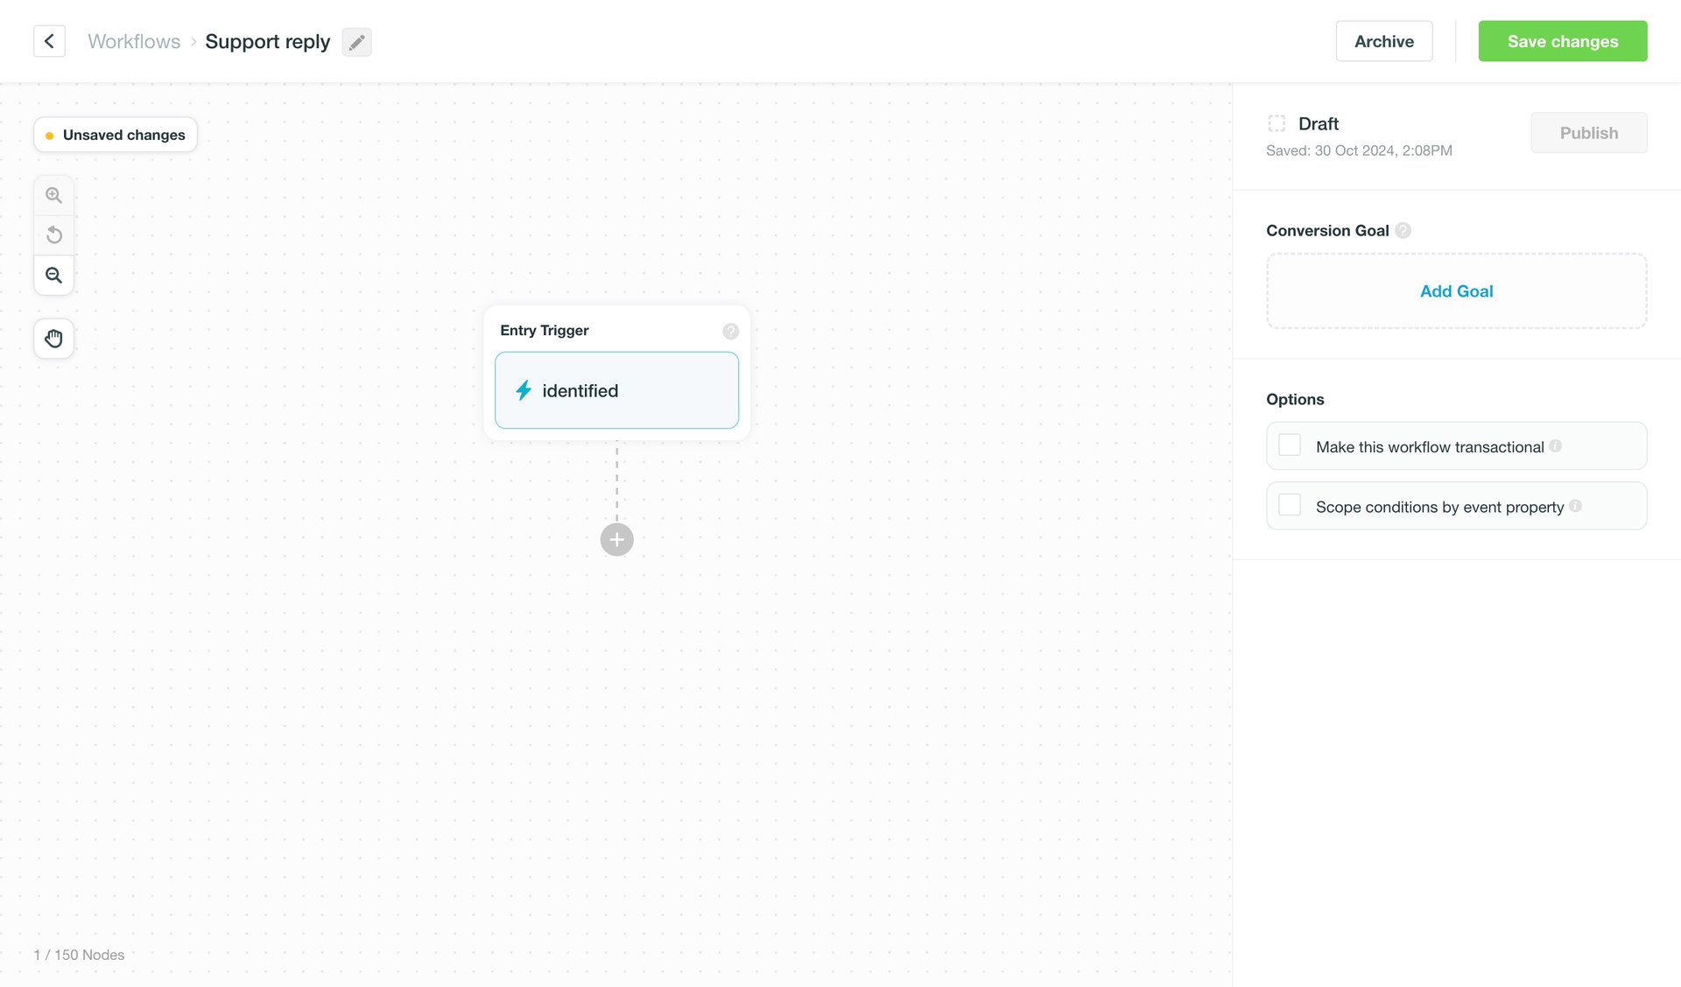Open help for Entry Trigger
The height and width of the screenshot is (987, 1681).
[x=731, y=331]
